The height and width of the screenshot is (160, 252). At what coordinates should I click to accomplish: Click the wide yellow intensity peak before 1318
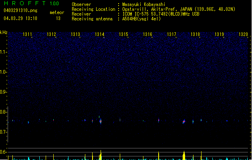coord(184,155)
